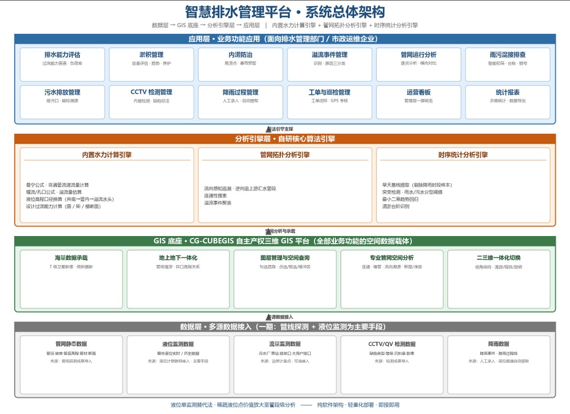Open the 二三维一体化切换 card
Viewport: 570px width, 414px height.
pos(499,279)
